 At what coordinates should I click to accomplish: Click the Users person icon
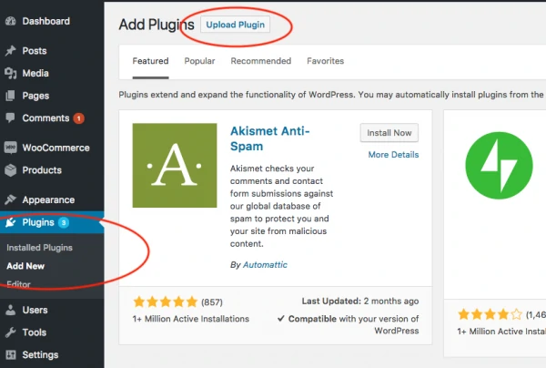10,310
